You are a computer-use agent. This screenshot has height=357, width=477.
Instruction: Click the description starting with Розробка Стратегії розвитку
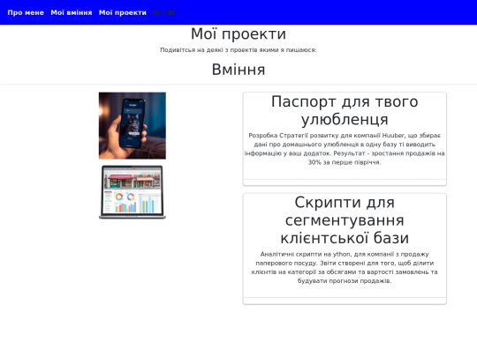click(344, 149)
